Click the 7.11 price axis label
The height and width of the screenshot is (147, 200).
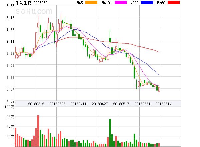point(10,41)
